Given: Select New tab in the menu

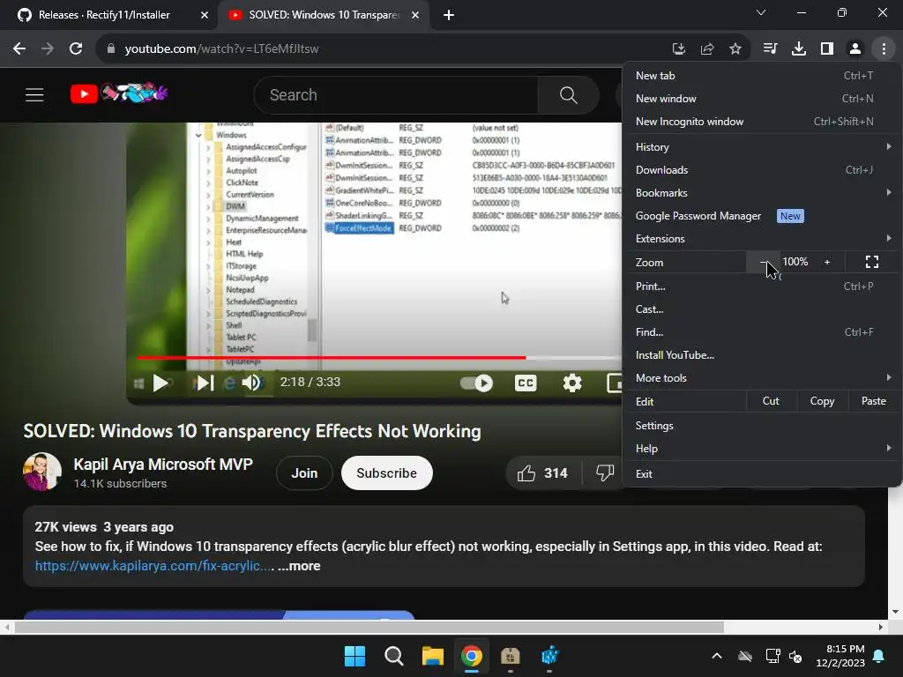Looking at the screenshot, I should click(x=761, y=76).
